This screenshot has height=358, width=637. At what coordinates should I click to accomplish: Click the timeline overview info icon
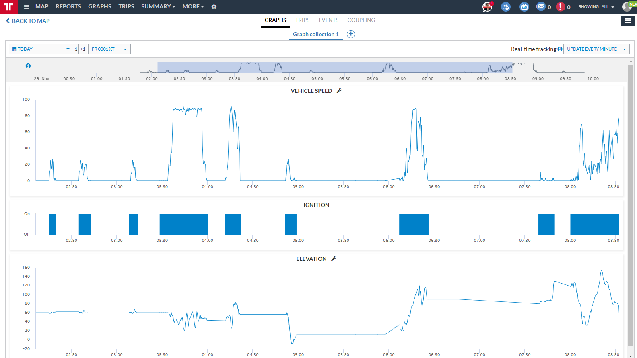(x=28, y=66)
